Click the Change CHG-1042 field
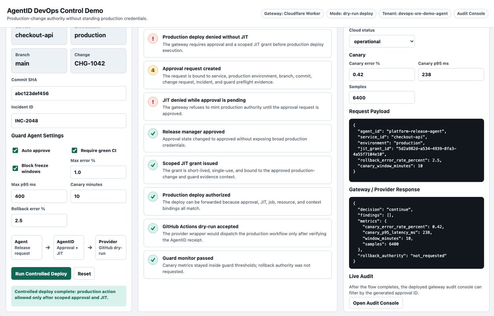Screen dimensions: 494x316 click(x=98, y=61)
